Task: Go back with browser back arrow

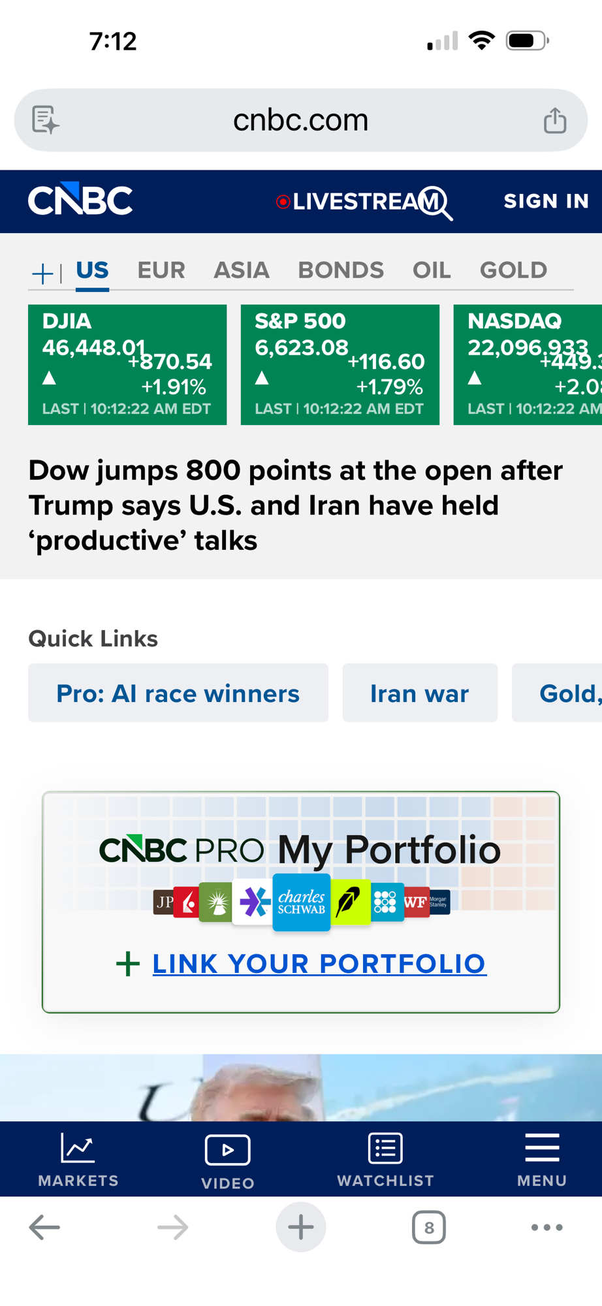Action: coord(44,1228)
